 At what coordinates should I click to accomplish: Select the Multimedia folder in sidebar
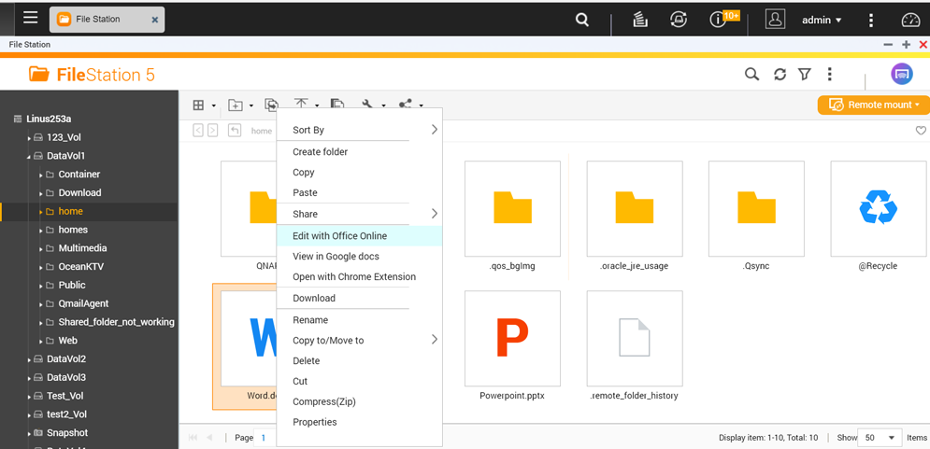(x=82, y=248)
